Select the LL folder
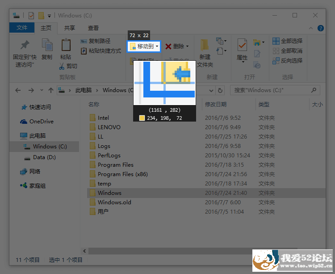Image resolution: width=335 pixels, height=274 pixels. click(x=96, y=137)
